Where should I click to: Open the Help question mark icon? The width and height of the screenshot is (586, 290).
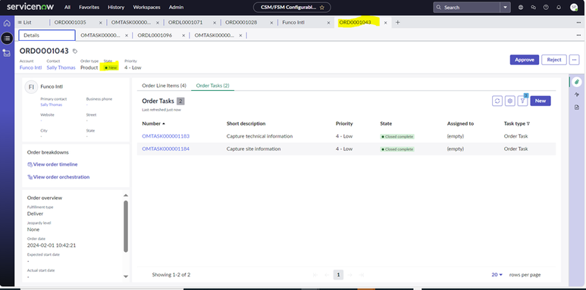coord(546,8)
